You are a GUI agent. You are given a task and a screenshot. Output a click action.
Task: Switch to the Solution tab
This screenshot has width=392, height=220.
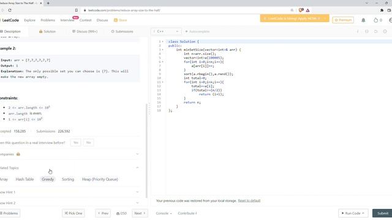[47, 31]
